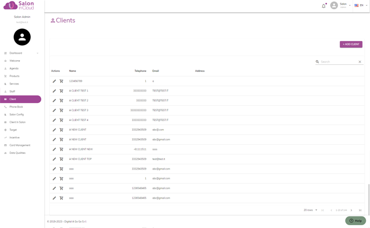Open cart for client 123456789
Screen dimensions: 370x228
pyautogui.click(x=62, y=81)
